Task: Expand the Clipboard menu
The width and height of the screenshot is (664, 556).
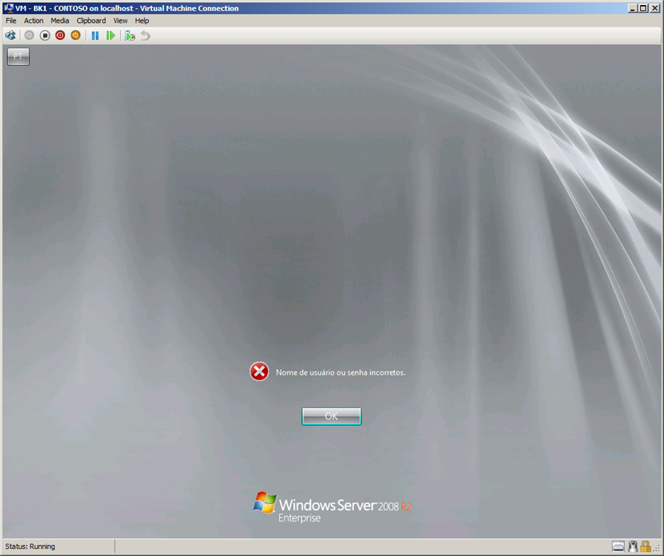Action: pos(91,21)
